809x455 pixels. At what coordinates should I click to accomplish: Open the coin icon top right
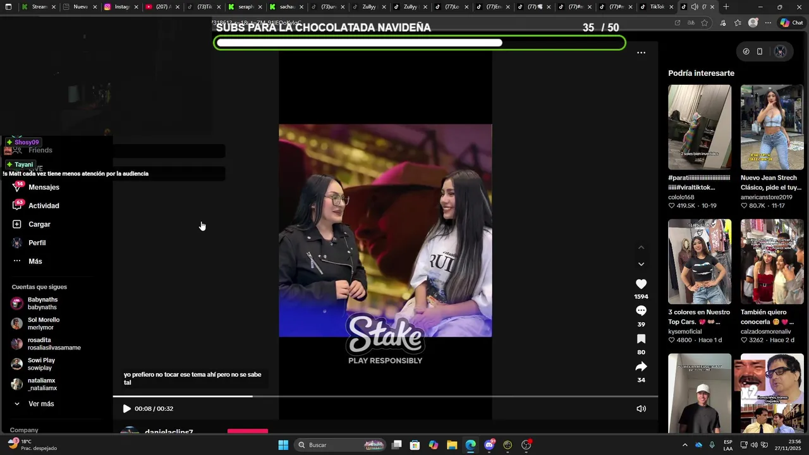click(x=746, y=52)
